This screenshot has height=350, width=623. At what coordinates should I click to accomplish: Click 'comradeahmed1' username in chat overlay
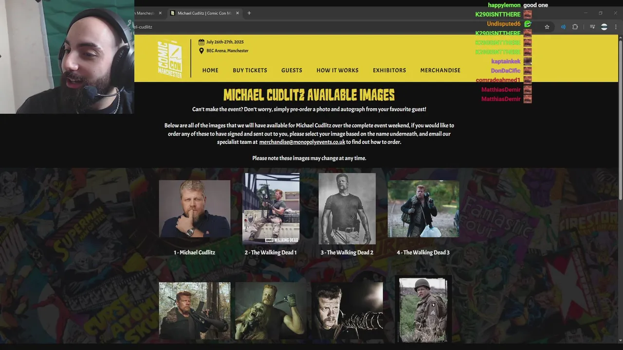(498, 80)
